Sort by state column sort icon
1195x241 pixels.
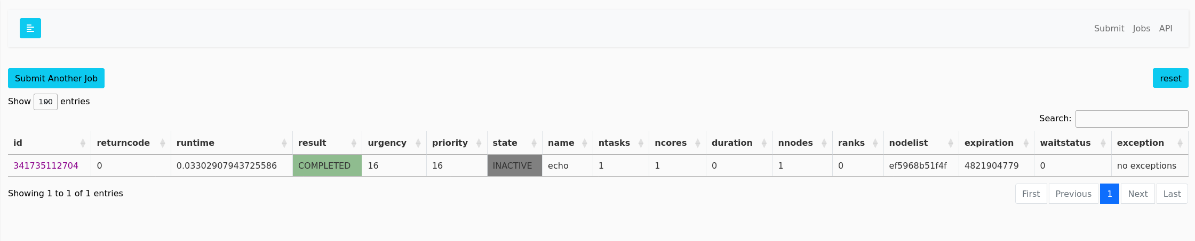[534, 143]
